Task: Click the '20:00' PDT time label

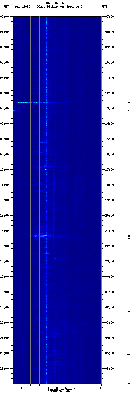Action: click(5, 323)
